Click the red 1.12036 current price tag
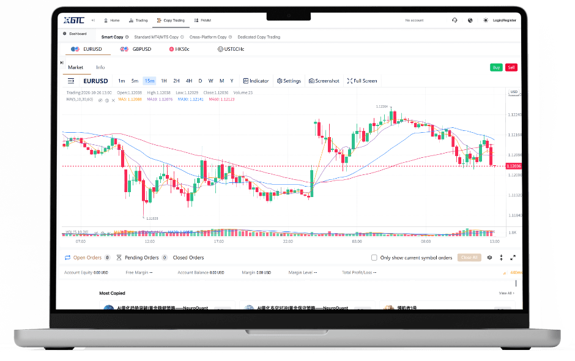The image size is (575, 361). (513, 166)
